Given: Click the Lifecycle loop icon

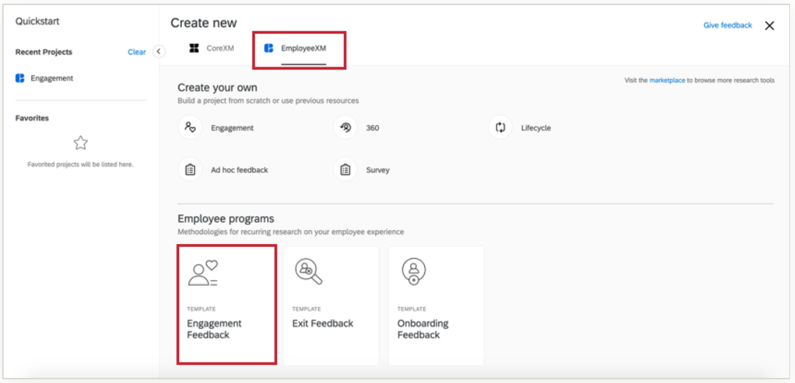Looking at the screenshot, I should point(500,128).
